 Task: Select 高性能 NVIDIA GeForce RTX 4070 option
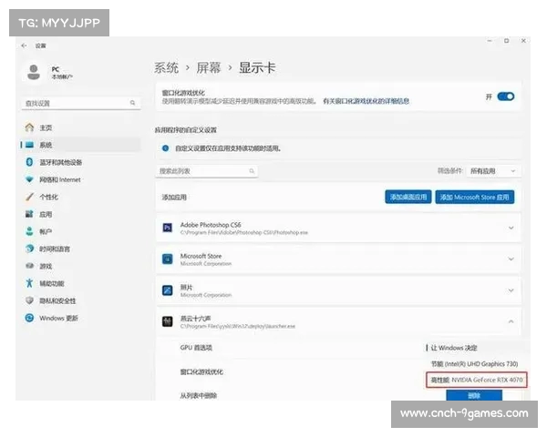click(477, 380)
